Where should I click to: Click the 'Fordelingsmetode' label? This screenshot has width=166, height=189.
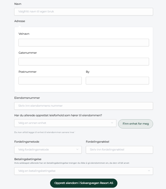click(27, 142)
